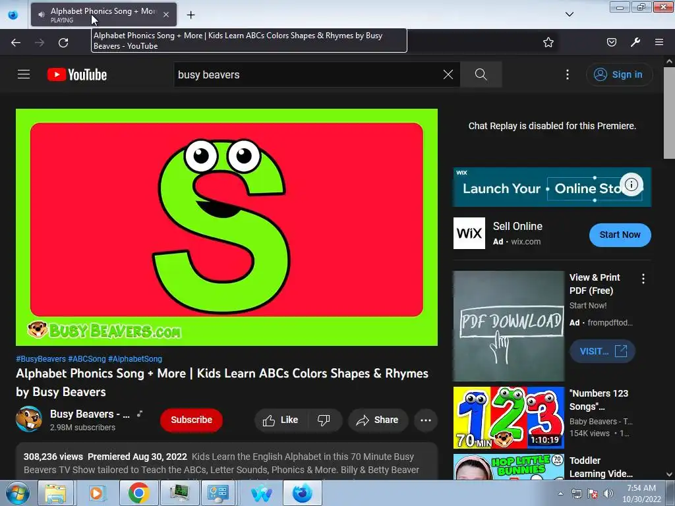The image size is (675, 506).
Task: Clear the search text with the X
Action: point(448,74)
